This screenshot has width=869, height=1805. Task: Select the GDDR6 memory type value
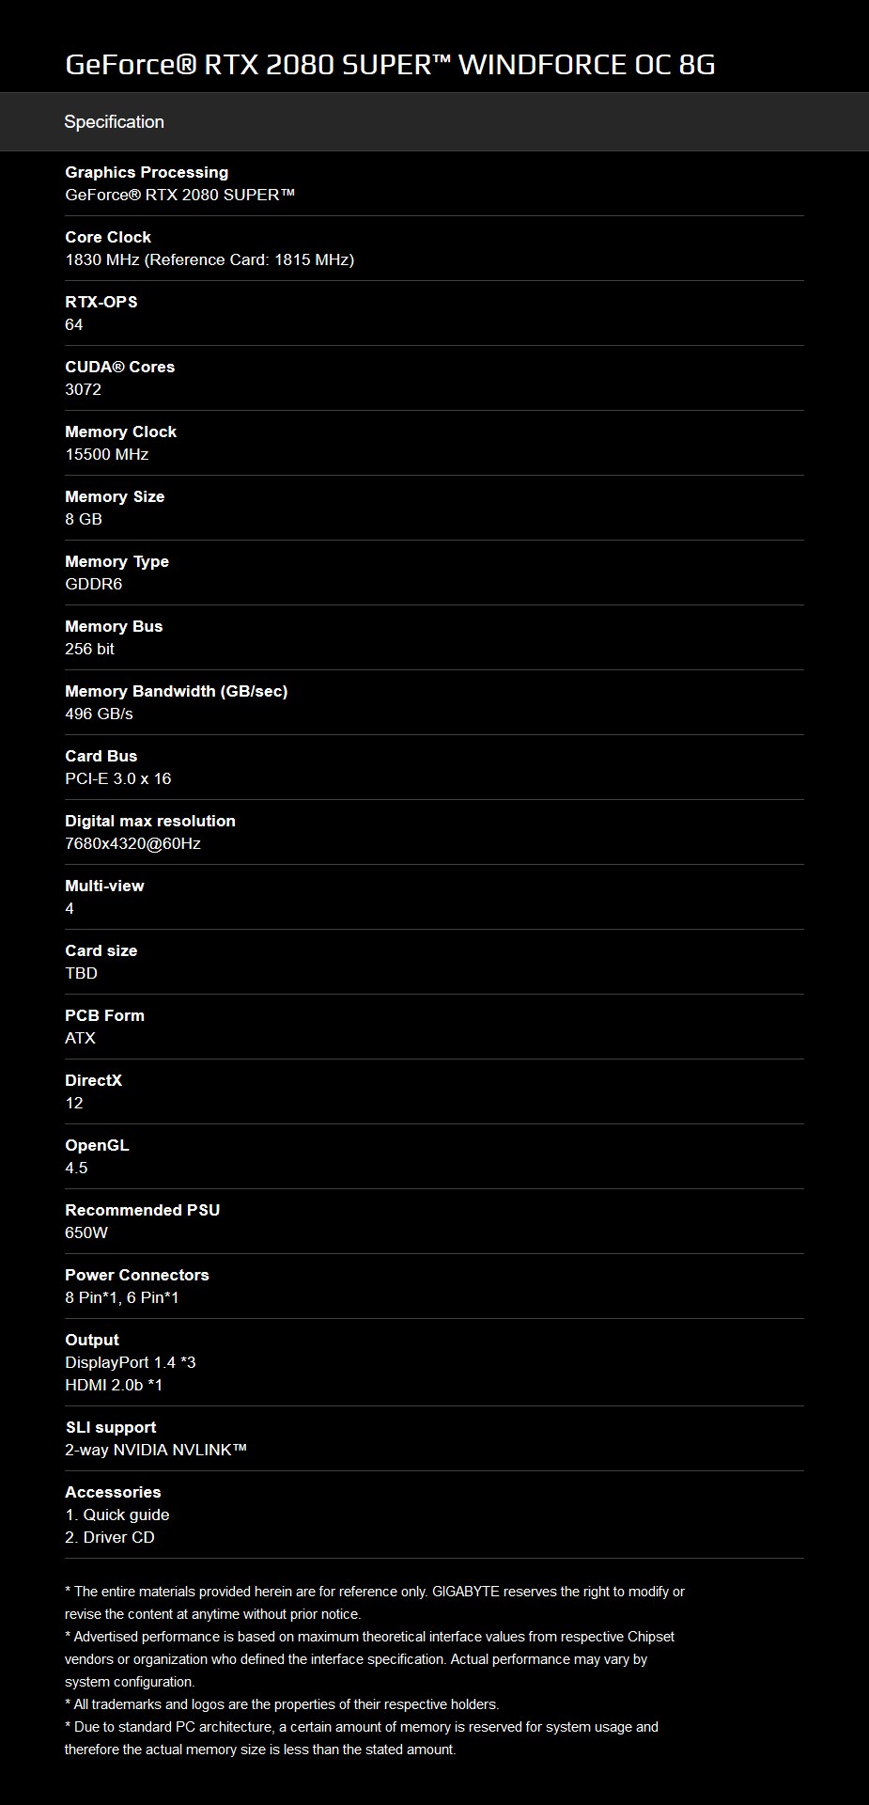click(94, 584)
